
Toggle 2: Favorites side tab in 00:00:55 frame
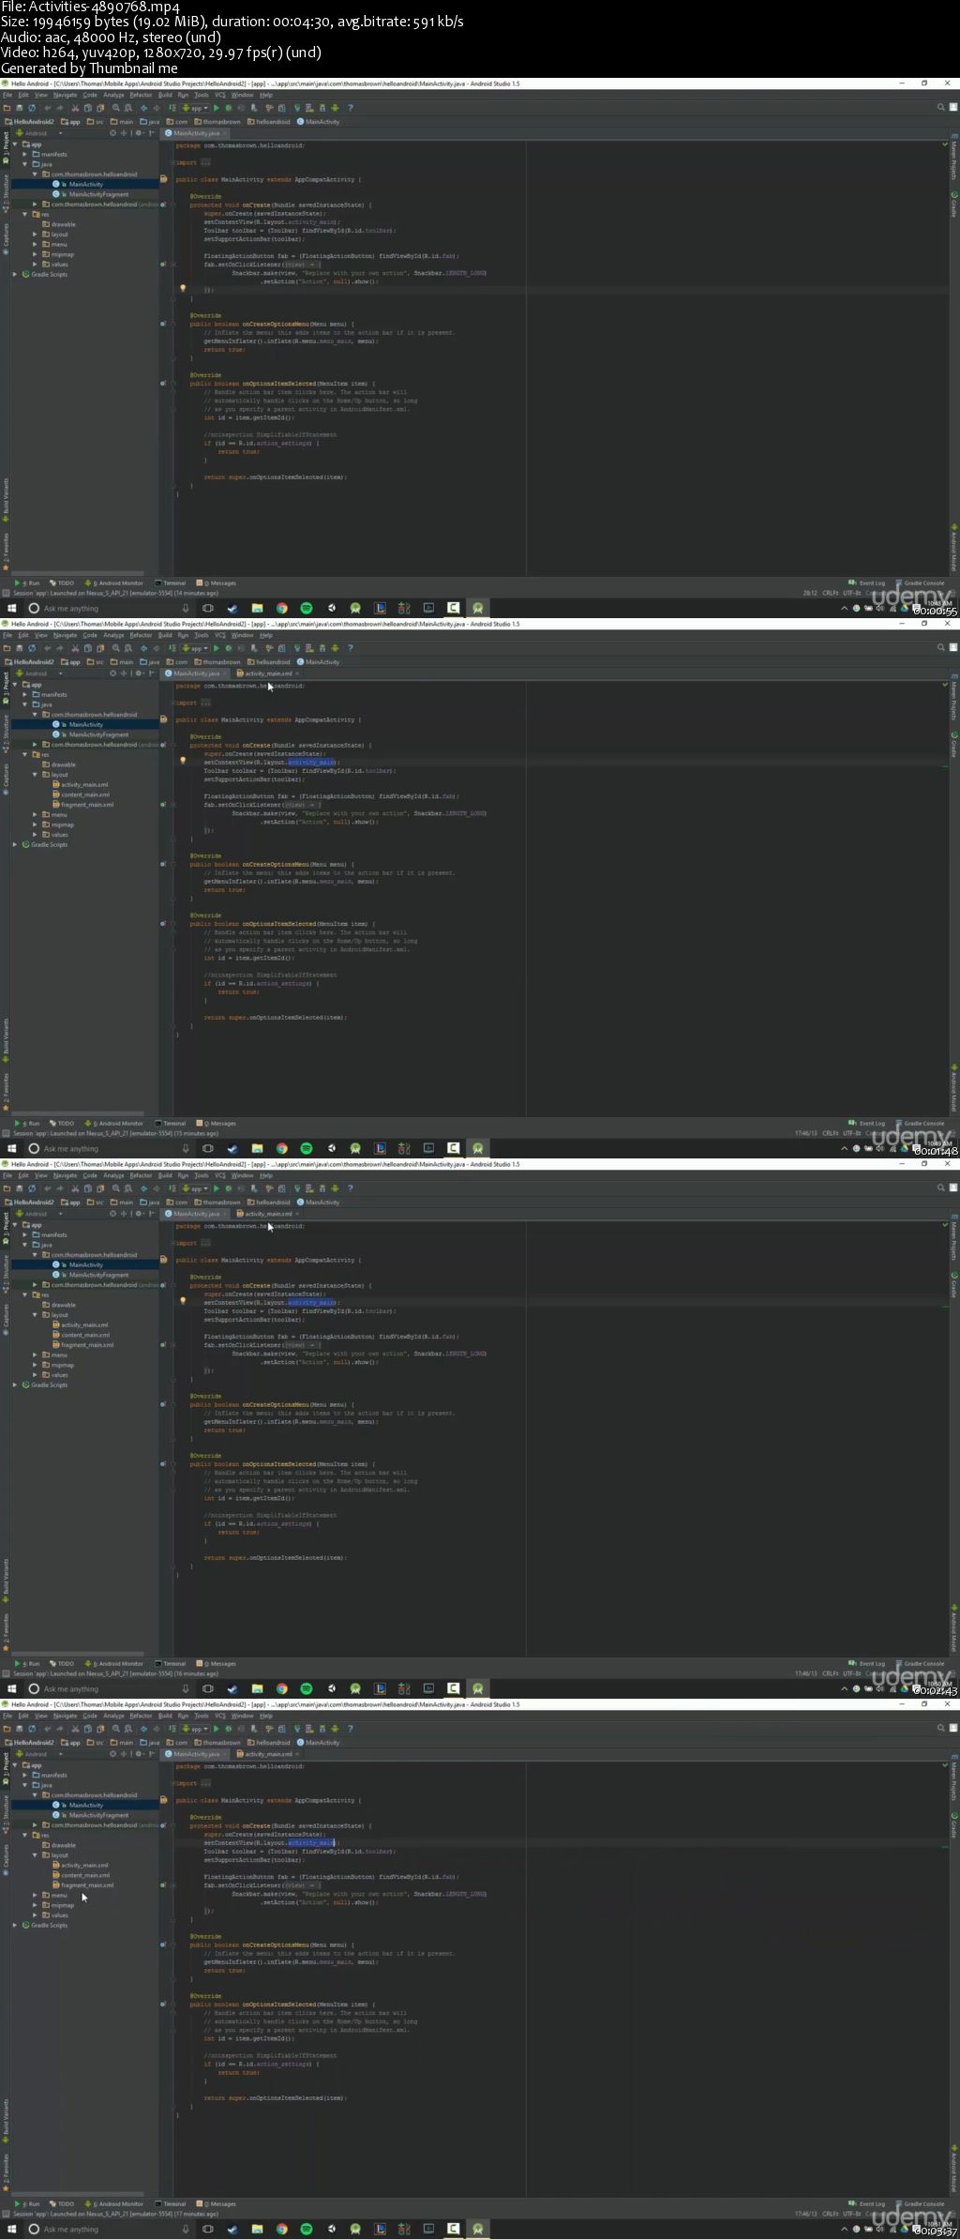pos(5,550)
